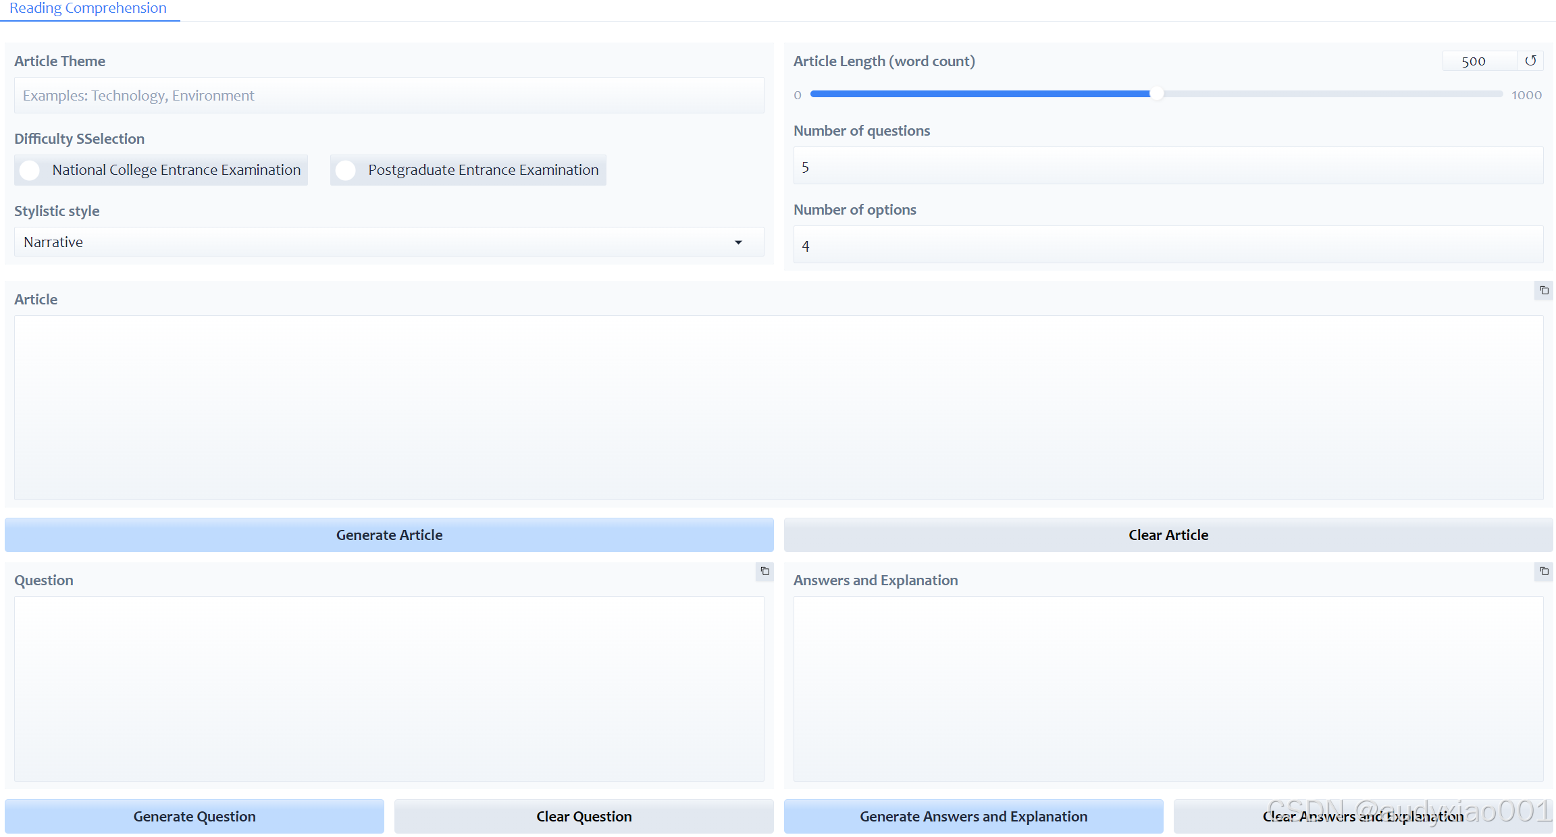Image resolution: width=1556 pixels, height=837 pixels.
Task: Click Generate Answers and Explanation button
Action: pos(973,817)
